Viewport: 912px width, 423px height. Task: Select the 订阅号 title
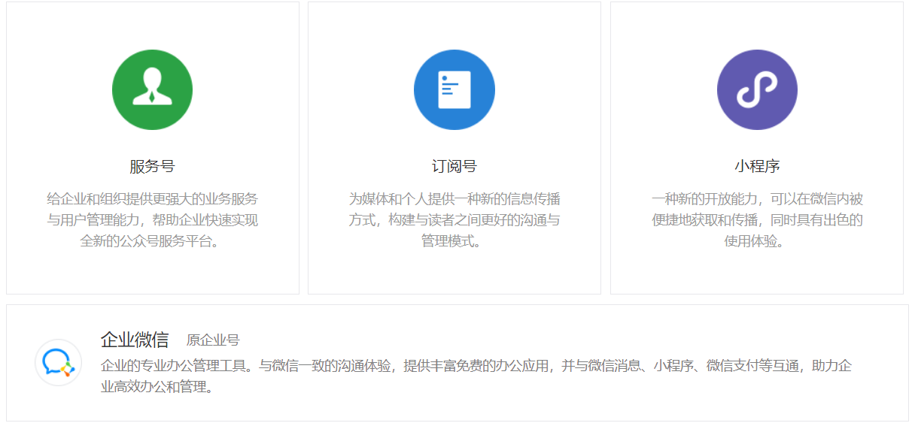454,166
